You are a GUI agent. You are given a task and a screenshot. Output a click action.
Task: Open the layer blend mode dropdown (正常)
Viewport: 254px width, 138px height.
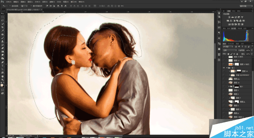[x=230, y=50]
